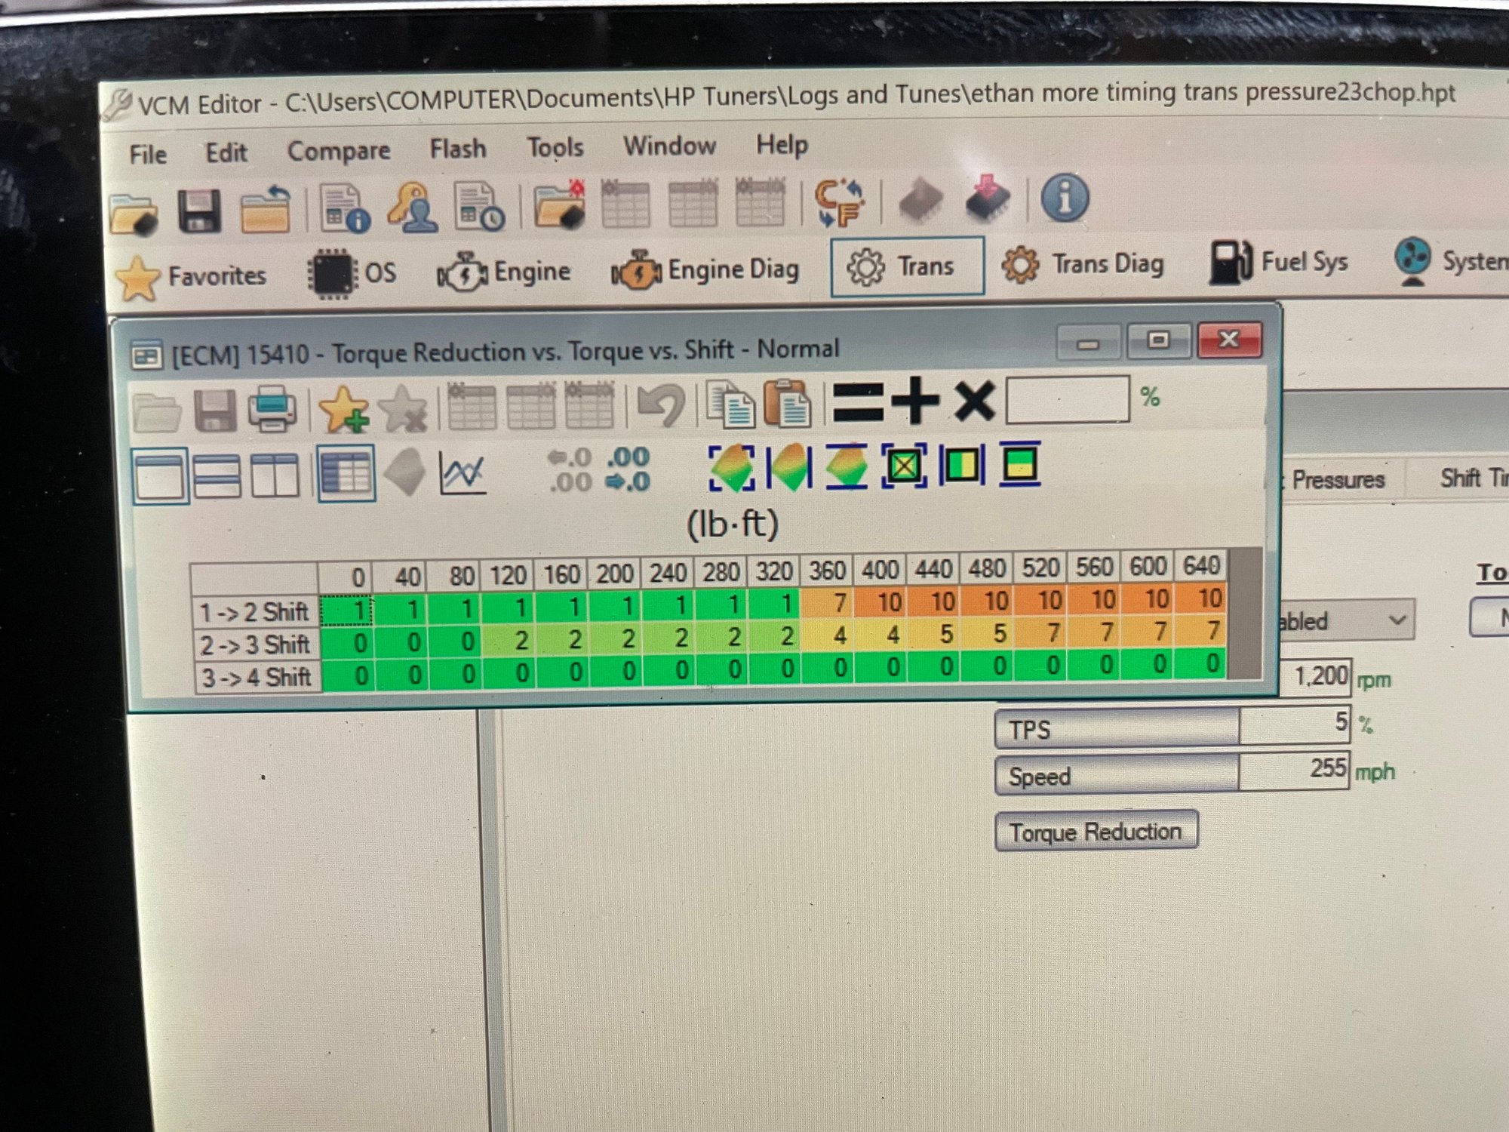Click the Print table icon
The image size is (1509, 1132).
click(x=272, y=408)
